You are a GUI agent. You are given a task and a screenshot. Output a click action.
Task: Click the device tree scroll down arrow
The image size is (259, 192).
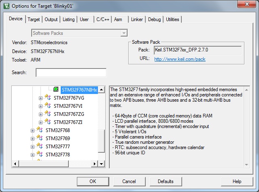tap(102, 164)
